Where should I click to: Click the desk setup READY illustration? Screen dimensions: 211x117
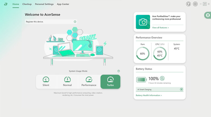[78, 46]
